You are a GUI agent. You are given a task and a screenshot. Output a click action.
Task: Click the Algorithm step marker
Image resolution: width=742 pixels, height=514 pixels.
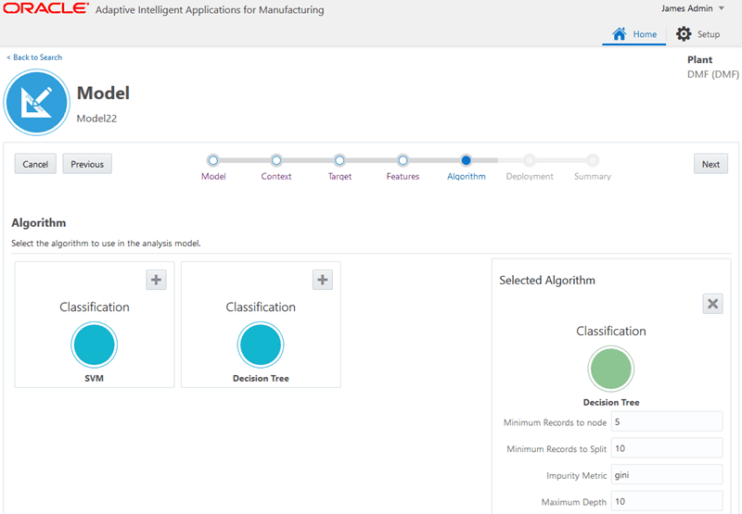pos(466,160)
